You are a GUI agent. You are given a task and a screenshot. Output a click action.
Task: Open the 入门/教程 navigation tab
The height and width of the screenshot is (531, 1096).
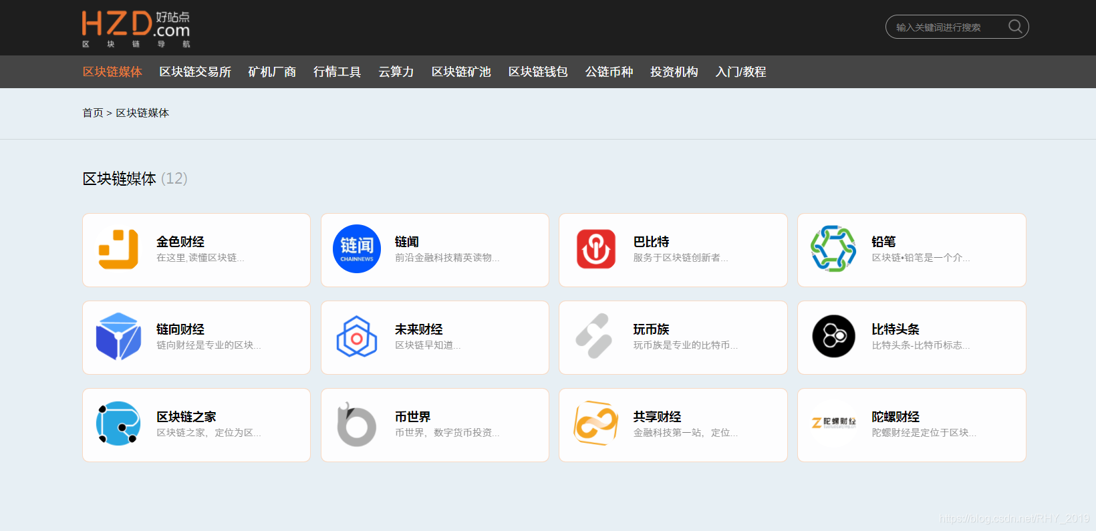(740, 71)
